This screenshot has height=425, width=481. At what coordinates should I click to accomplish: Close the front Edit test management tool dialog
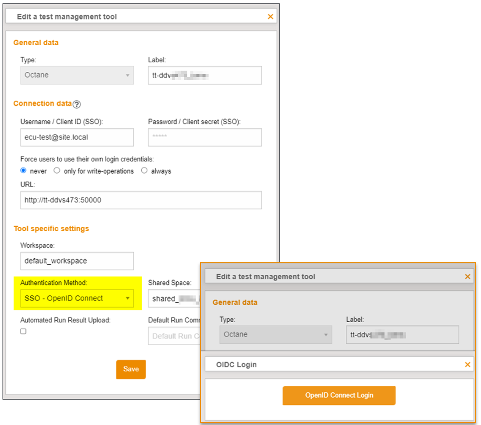click(x=468, y=276)
